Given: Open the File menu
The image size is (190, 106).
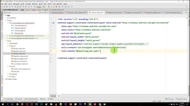Looking at the screenshot, I should (x=2, y=4).
